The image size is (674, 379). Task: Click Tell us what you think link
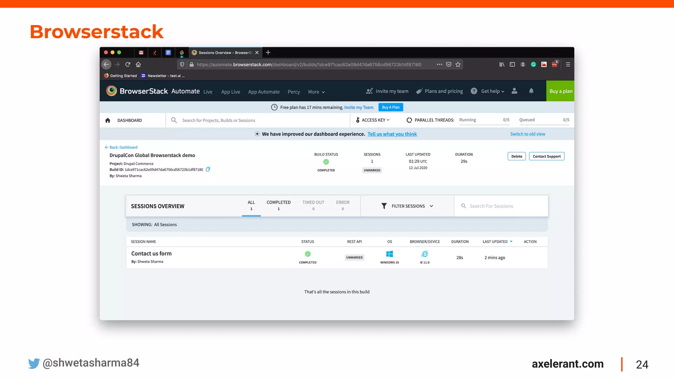tap(392, 134)
